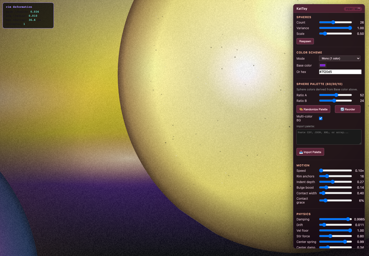This screenshot has height=256, width=369.
Task: Click the "Sphere colors derived from Base color" note
Action: (327, 89)
